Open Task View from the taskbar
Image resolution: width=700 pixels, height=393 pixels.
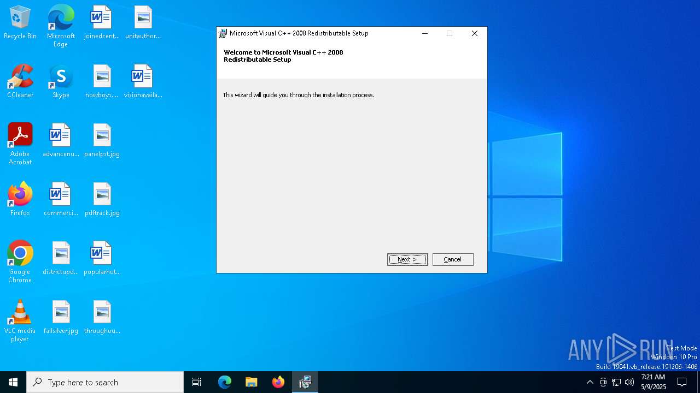coord(197,382)
